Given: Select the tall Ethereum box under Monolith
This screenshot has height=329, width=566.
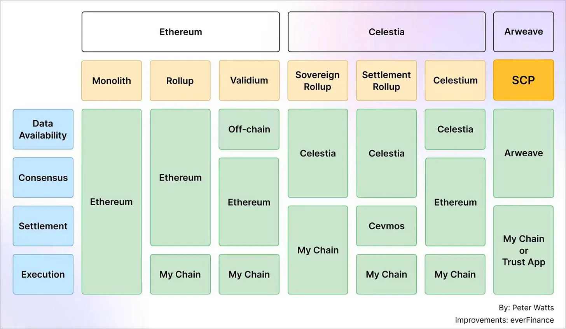Looking at the screenshot, I should (x=112, y=202).
